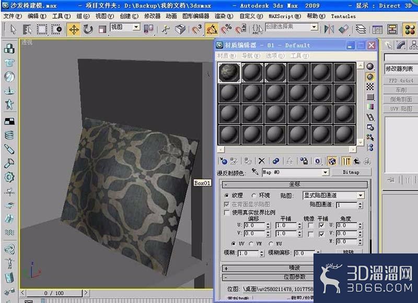Image resolution: width=418 pixels, height=303 pixels.
Task: Click 模糊 value input field
Action: pyautogui.click(x=248, y=253)
